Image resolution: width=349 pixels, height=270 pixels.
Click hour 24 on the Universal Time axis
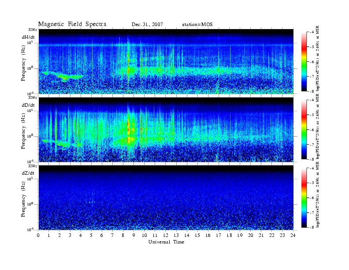click(x=293, y=235)
